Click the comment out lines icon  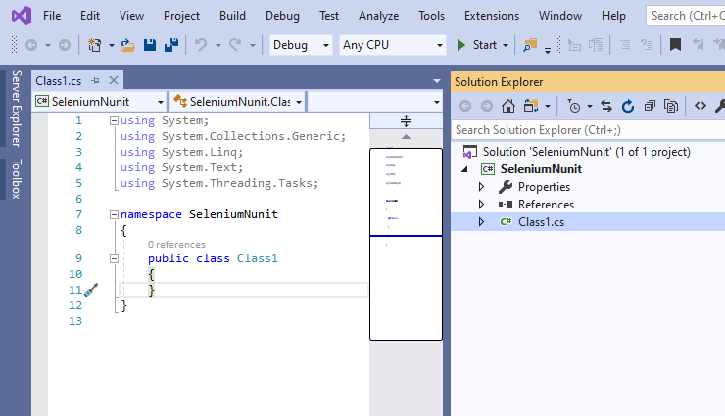pos(625,45)
